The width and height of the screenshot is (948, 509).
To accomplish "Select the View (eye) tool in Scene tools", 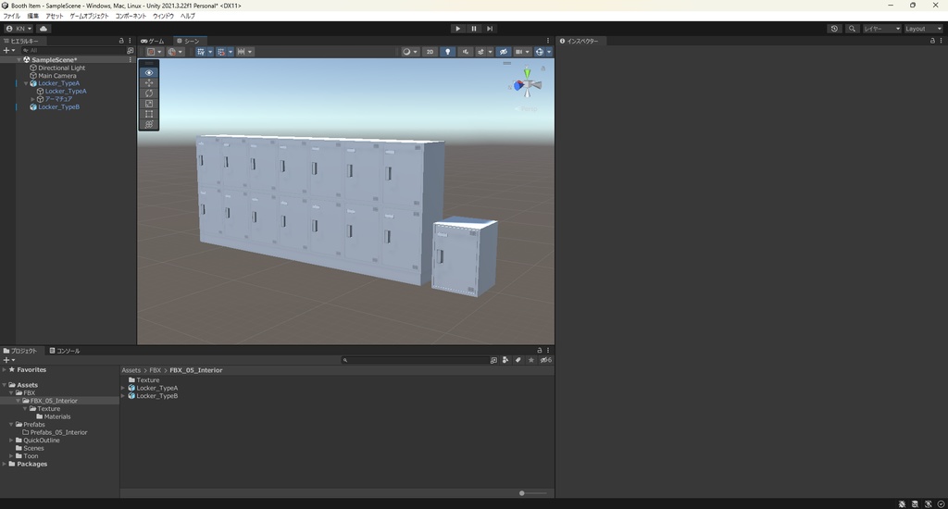I will coord(149,72).
